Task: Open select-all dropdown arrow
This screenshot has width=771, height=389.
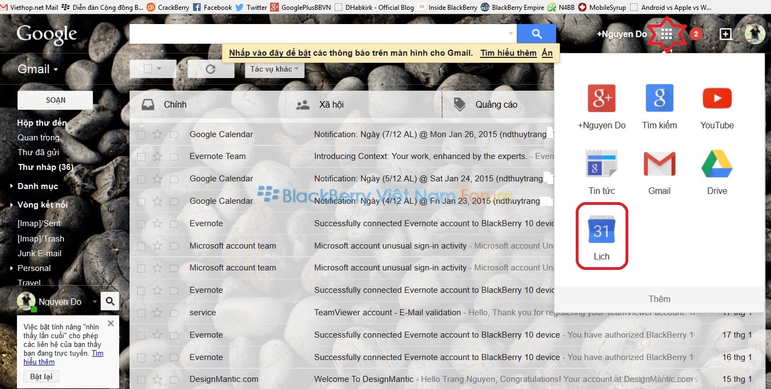Action: point(160,69)
